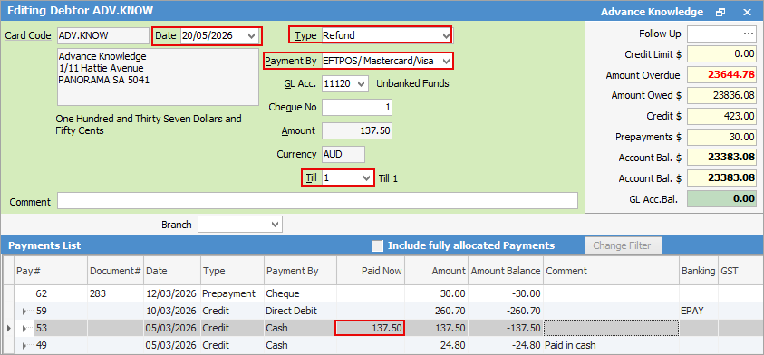This screenshot has height=355, width=764.
Task: Click the Unbanked Funds label
Action: click(412, 83)
